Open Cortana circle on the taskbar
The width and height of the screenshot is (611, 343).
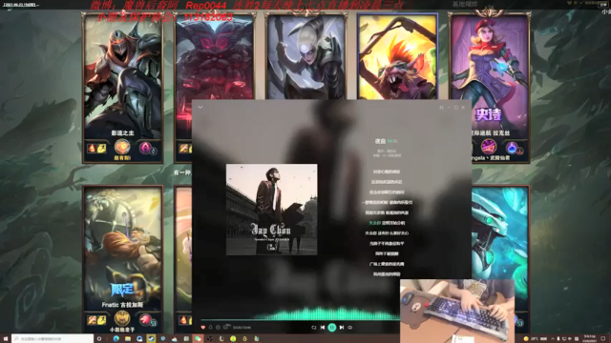[99, 339]
